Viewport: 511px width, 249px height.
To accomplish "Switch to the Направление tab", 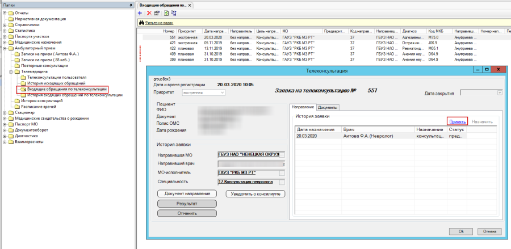I will point(303,107).
